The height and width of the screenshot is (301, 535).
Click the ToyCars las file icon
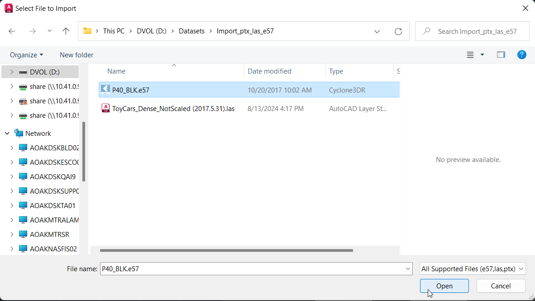tap(105, 108)
